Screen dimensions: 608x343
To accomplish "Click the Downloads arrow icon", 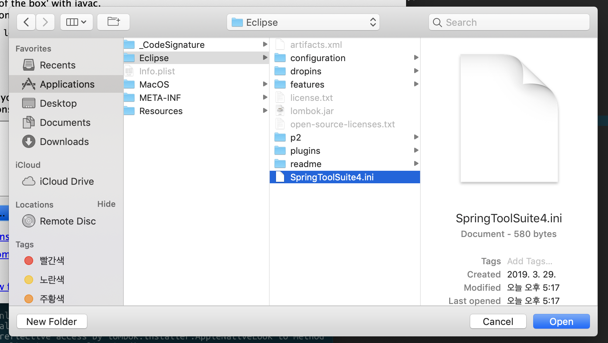I will [x=29, y=142].
